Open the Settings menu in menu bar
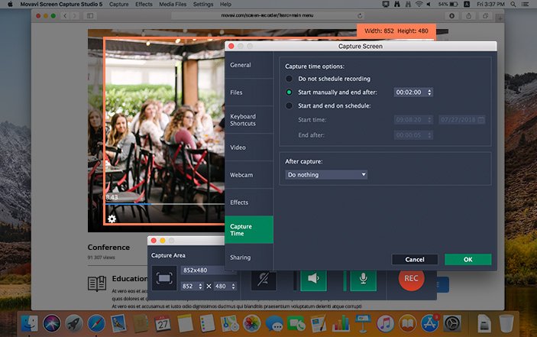Viewport: 537px width, 337px height. coord(203,4)
